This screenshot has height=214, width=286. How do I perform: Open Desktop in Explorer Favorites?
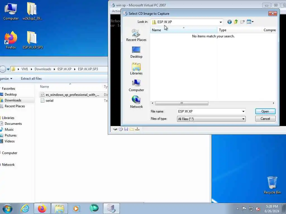11,94
